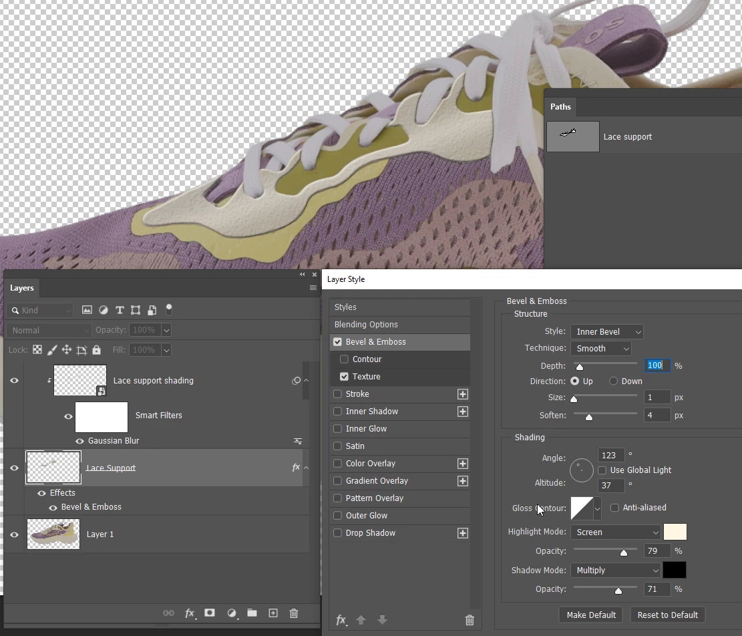Viewport: 742px width, 636px height.
Task: Open layer blend mode Normal dropdown
Action: [49, 330]
